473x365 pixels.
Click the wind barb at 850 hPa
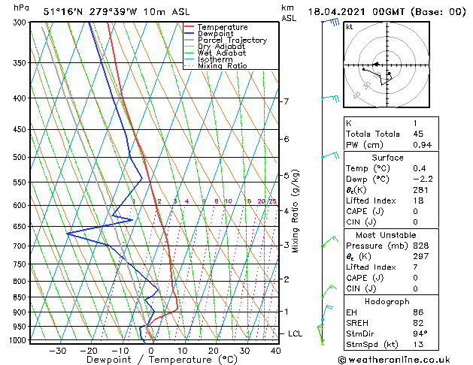pyautogui.click(x=329, y=291)
